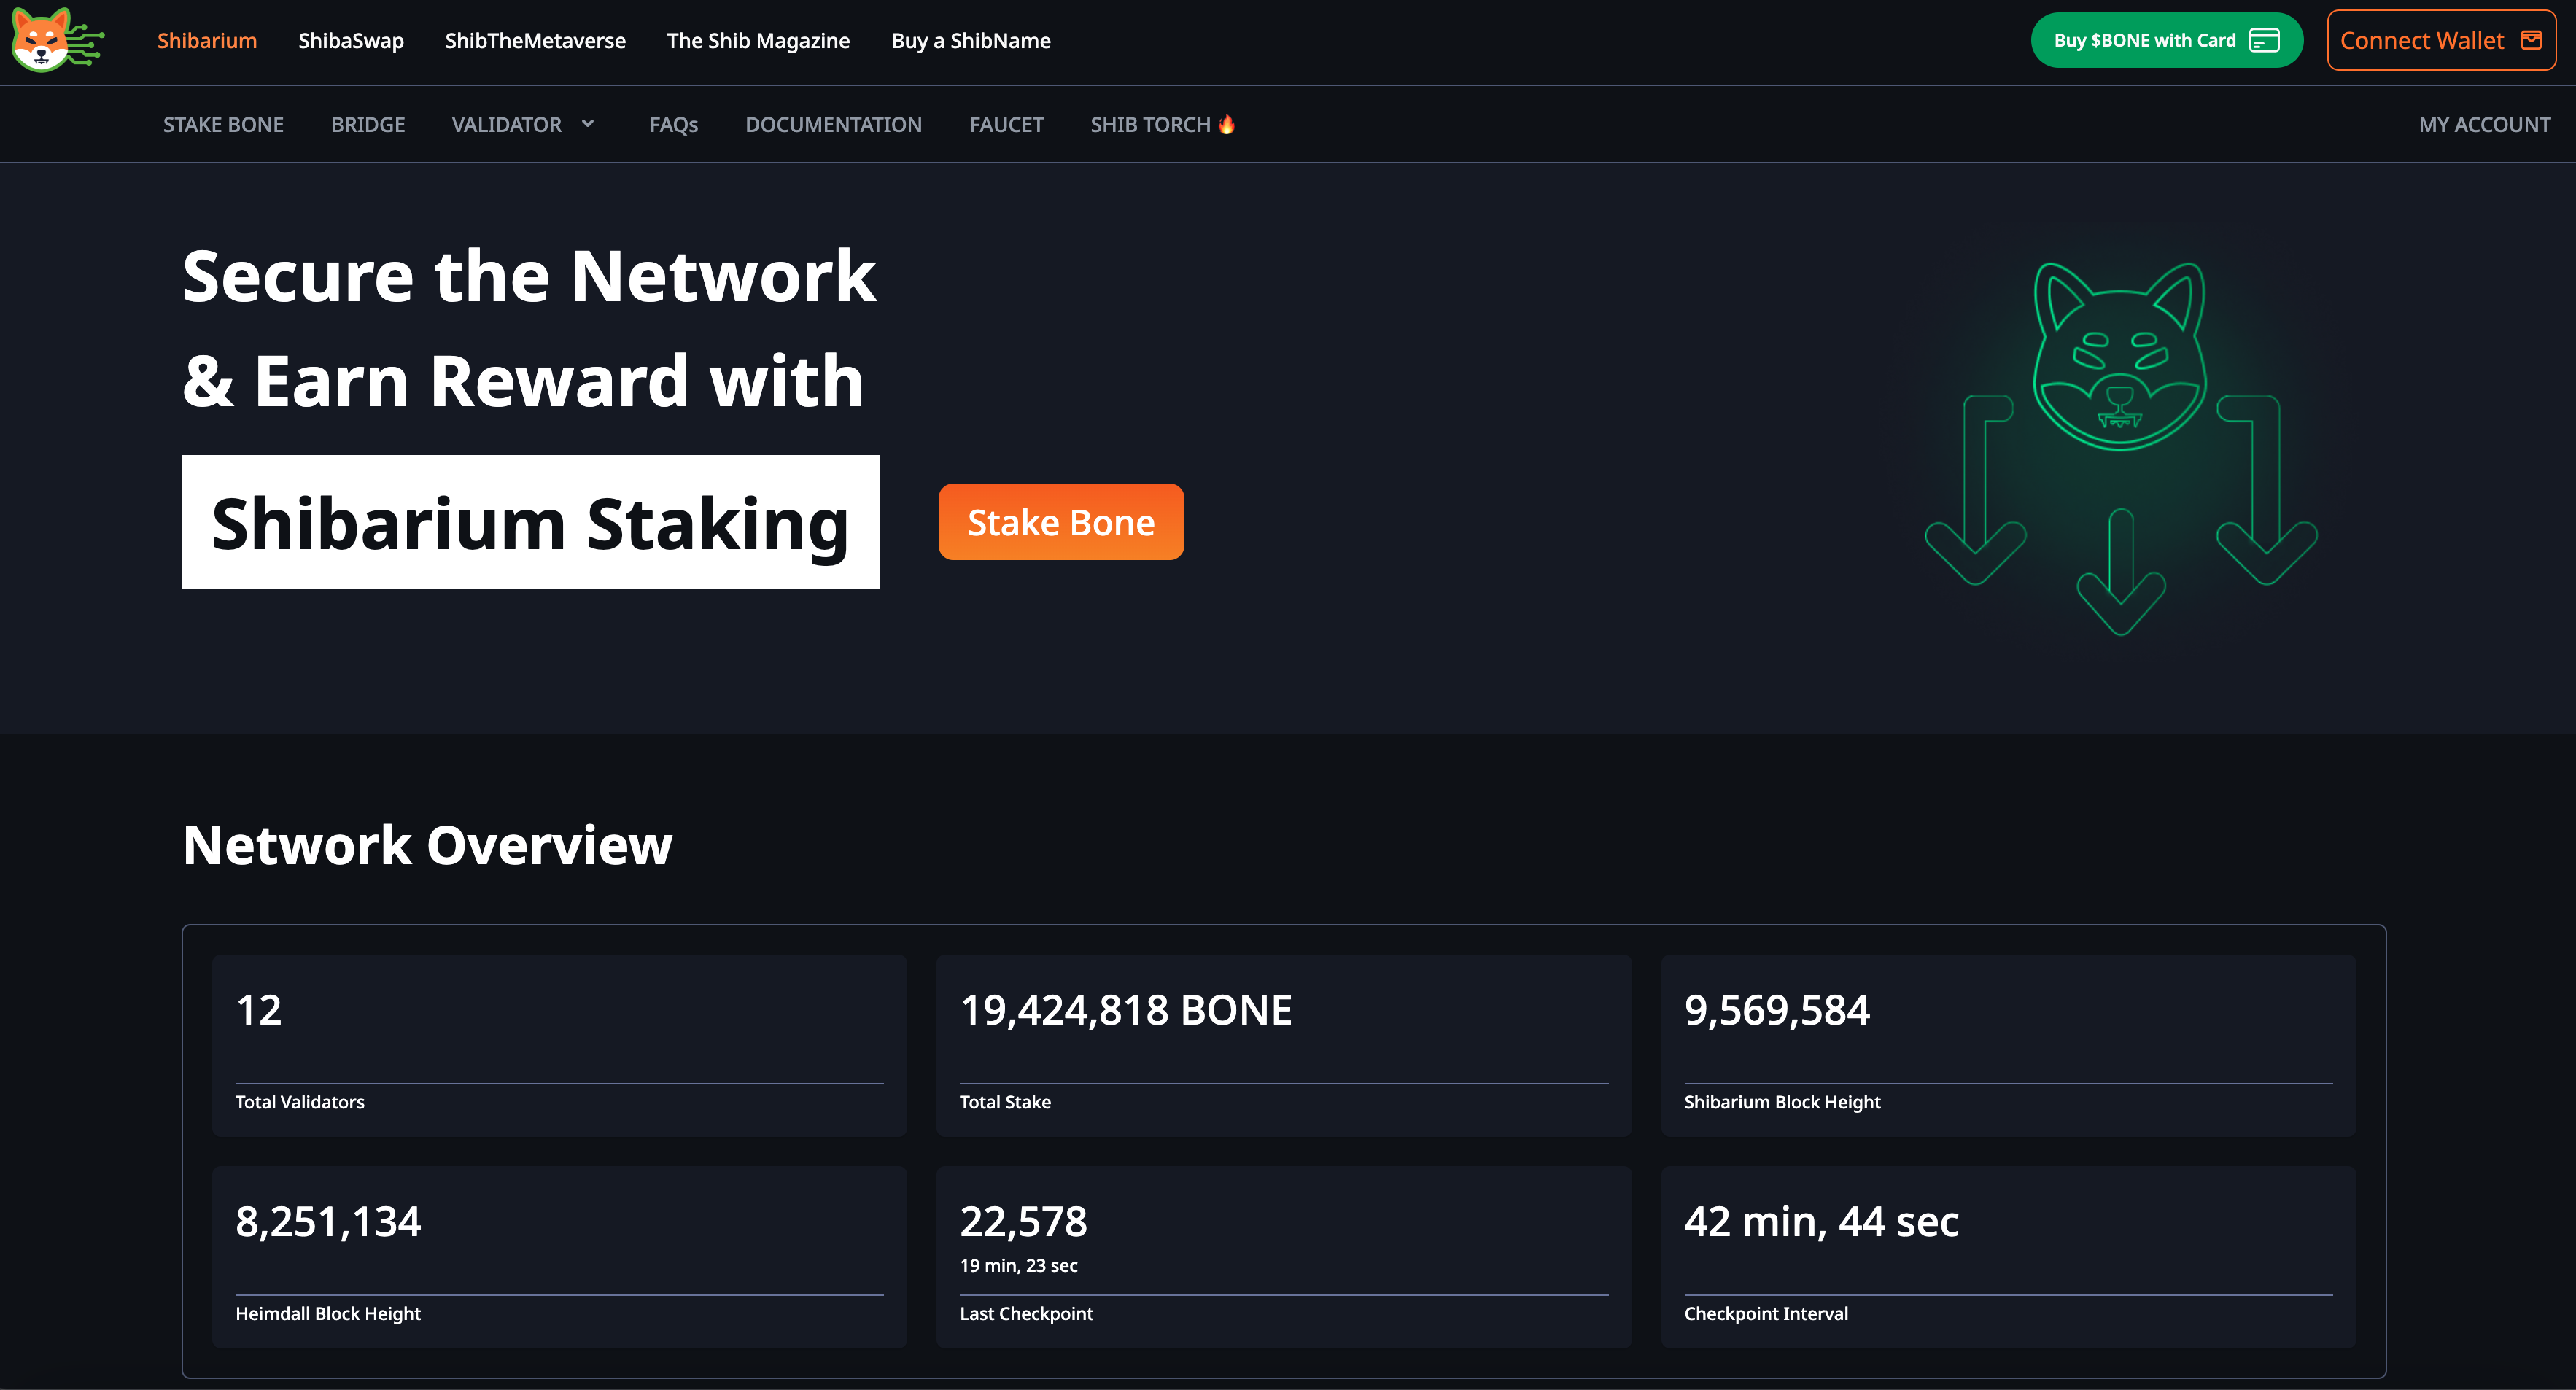Click the Total Validators stat card
The width and height of the screenshot is (2576, 1390).
point(559,1045)
